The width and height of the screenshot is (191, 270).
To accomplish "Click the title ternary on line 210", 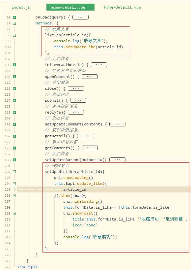I will click(x=130, y=219).
